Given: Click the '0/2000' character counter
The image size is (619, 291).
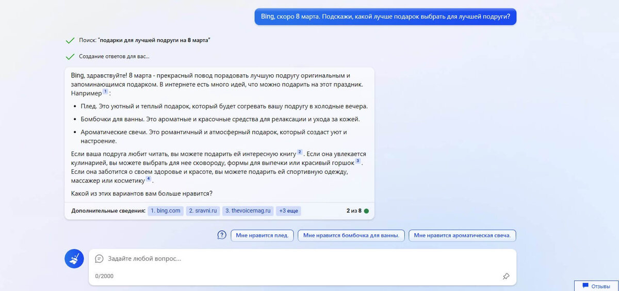Looking at the screenshot, I should tap(104, 276).
